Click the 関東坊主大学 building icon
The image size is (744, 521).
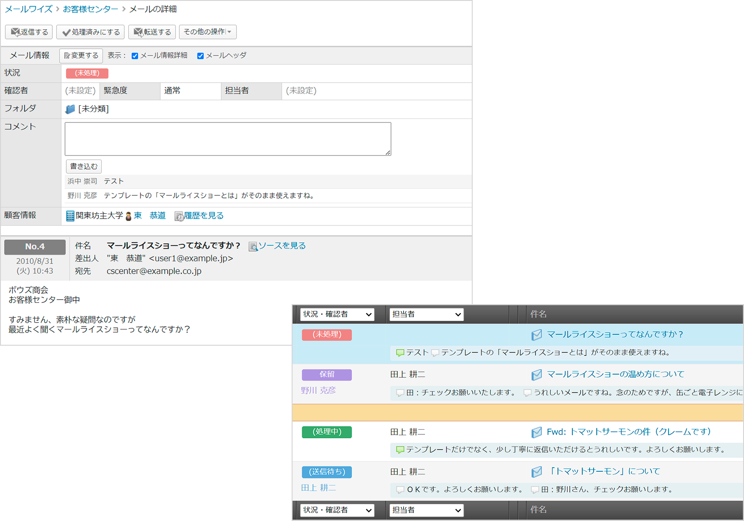point(70,216)
